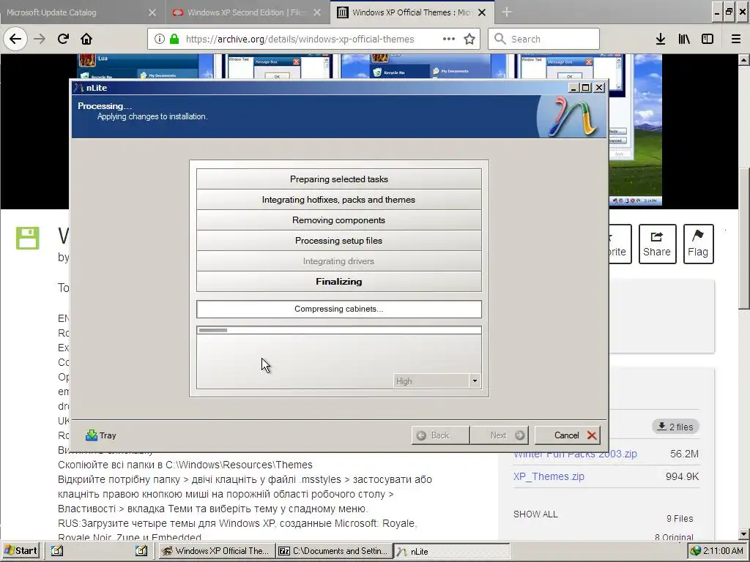Click the Preparing selected tasks step
The height and width of the screenshot is (562, 750).
pos(338,179)
